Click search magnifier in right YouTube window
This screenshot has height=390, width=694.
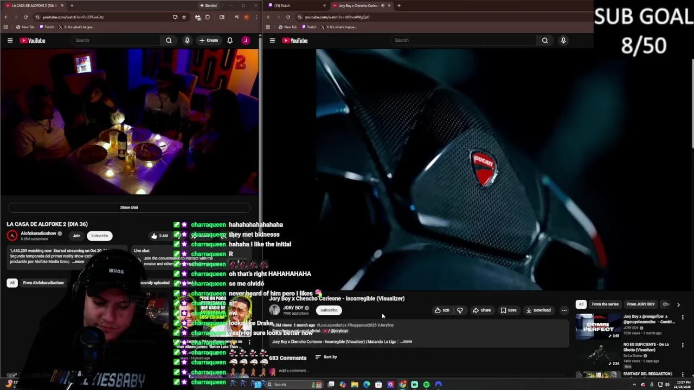point(545,40)
